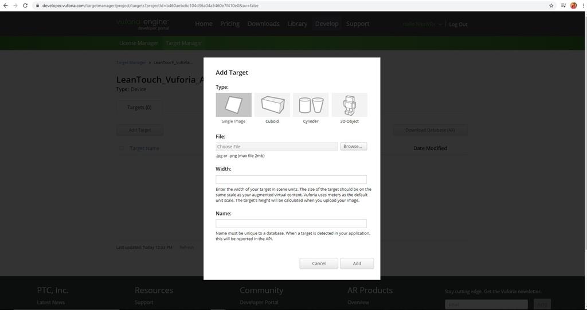This screenshot has height=310, width=587.
Task: Open the Library nav item
Action: click(298, 23)
